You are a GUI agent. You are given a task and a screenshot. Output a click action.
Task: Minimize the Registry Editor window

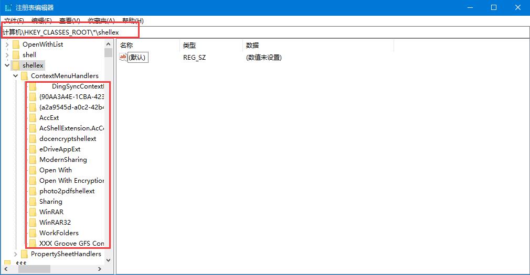pos(470,7)
